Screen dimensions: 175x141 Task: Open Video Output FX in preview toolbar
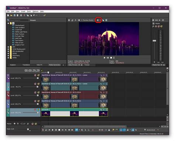pyautogui.click(x=75, y=20)
